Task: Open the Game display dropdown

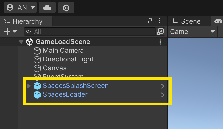Action: click(192, 32)
